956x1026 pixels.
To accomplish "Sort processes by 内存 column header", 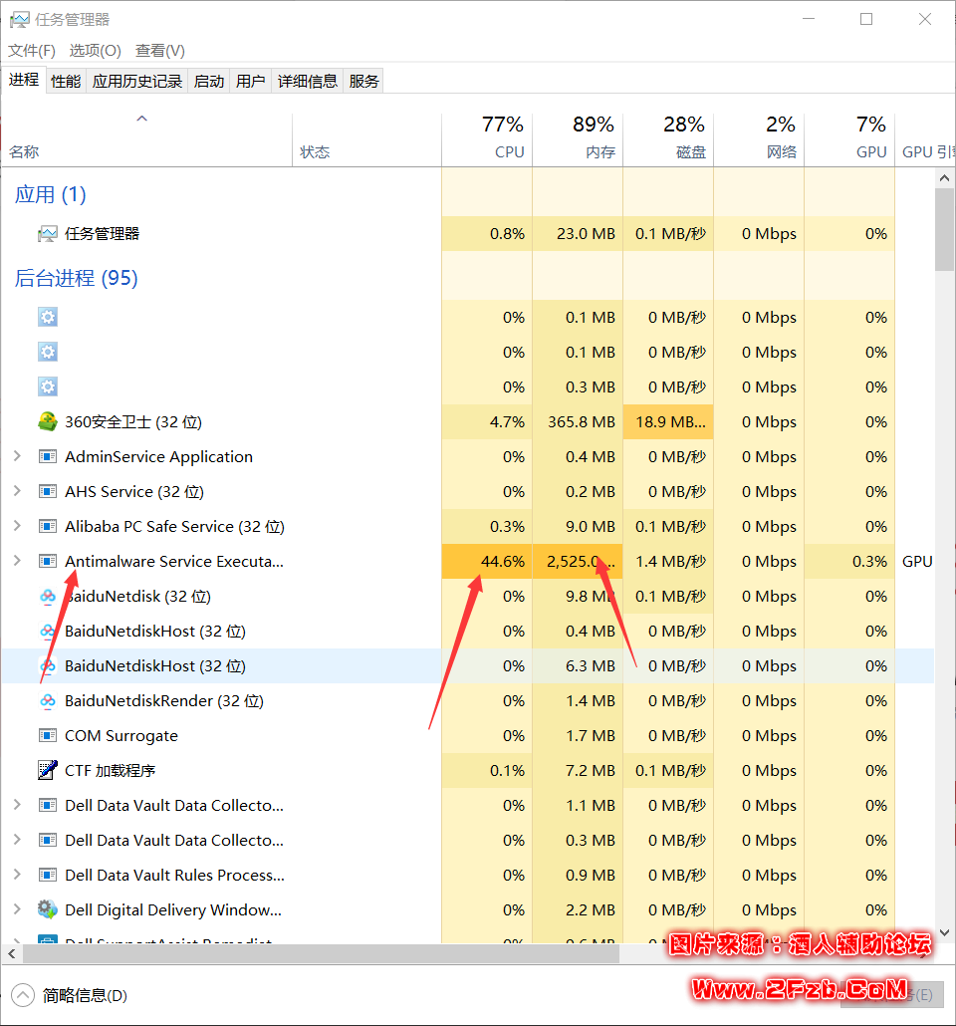I will (x=578, y=139).
